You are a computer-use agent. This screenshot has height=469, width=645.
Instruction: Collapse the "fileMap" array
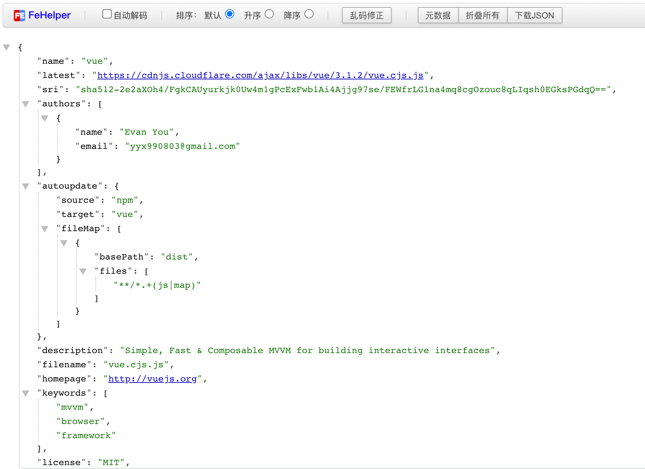45,229
